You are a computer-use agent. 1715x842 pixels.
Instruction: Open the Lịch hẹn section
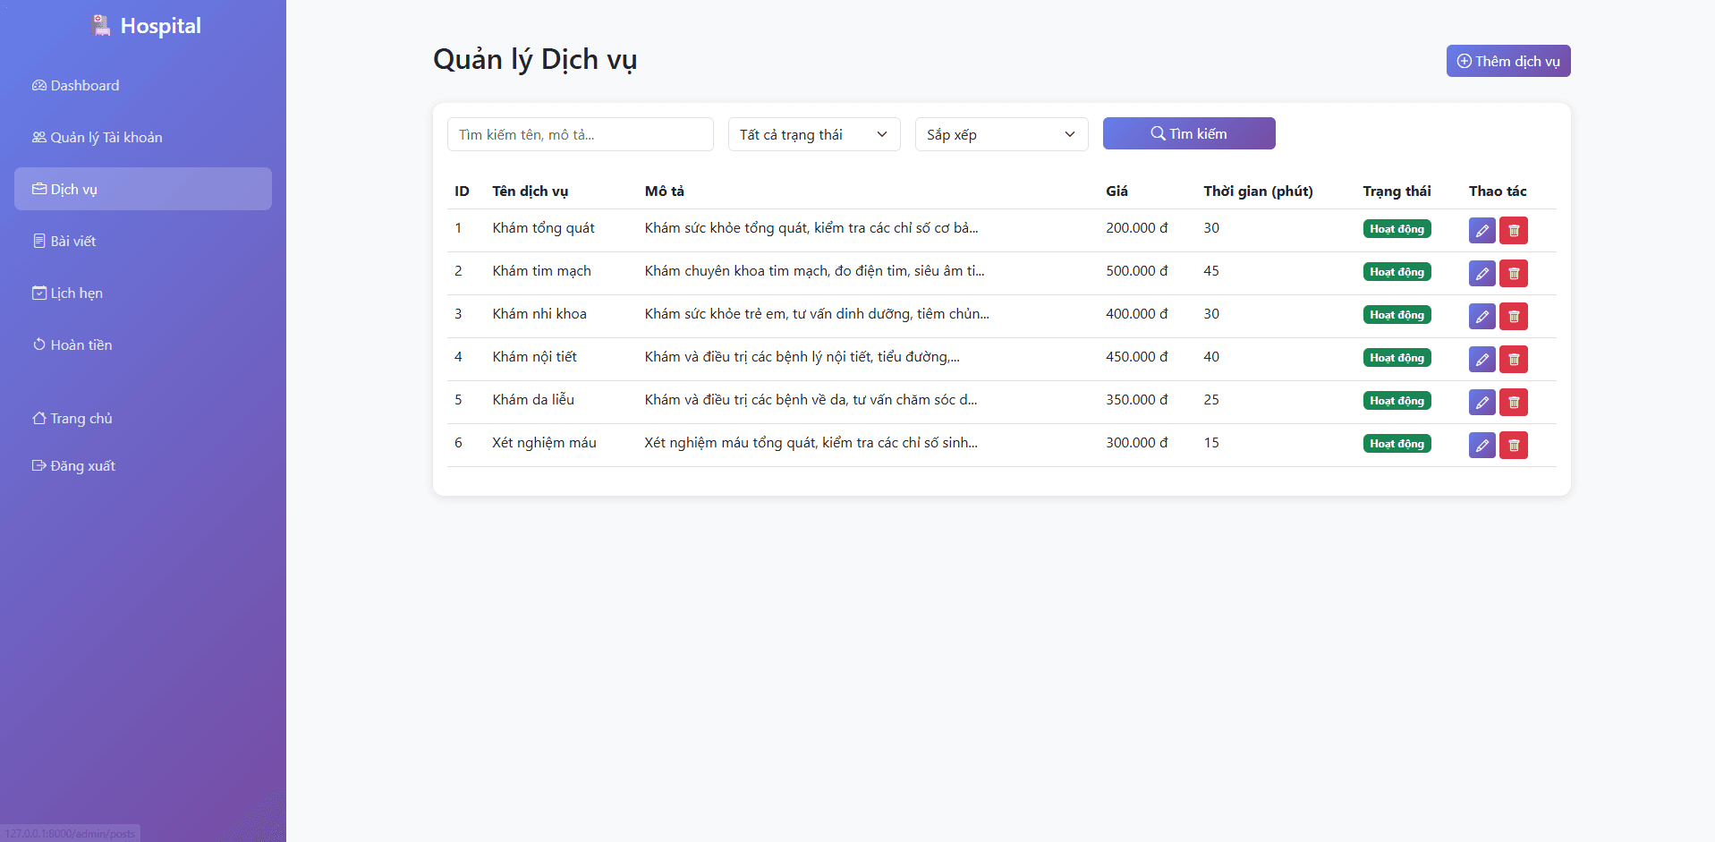143,293
